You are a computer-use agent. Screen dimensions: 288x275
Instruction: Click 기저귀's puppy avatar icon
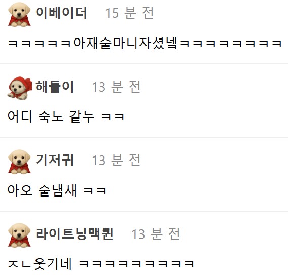pyautogui.click(x=19, y=162)
